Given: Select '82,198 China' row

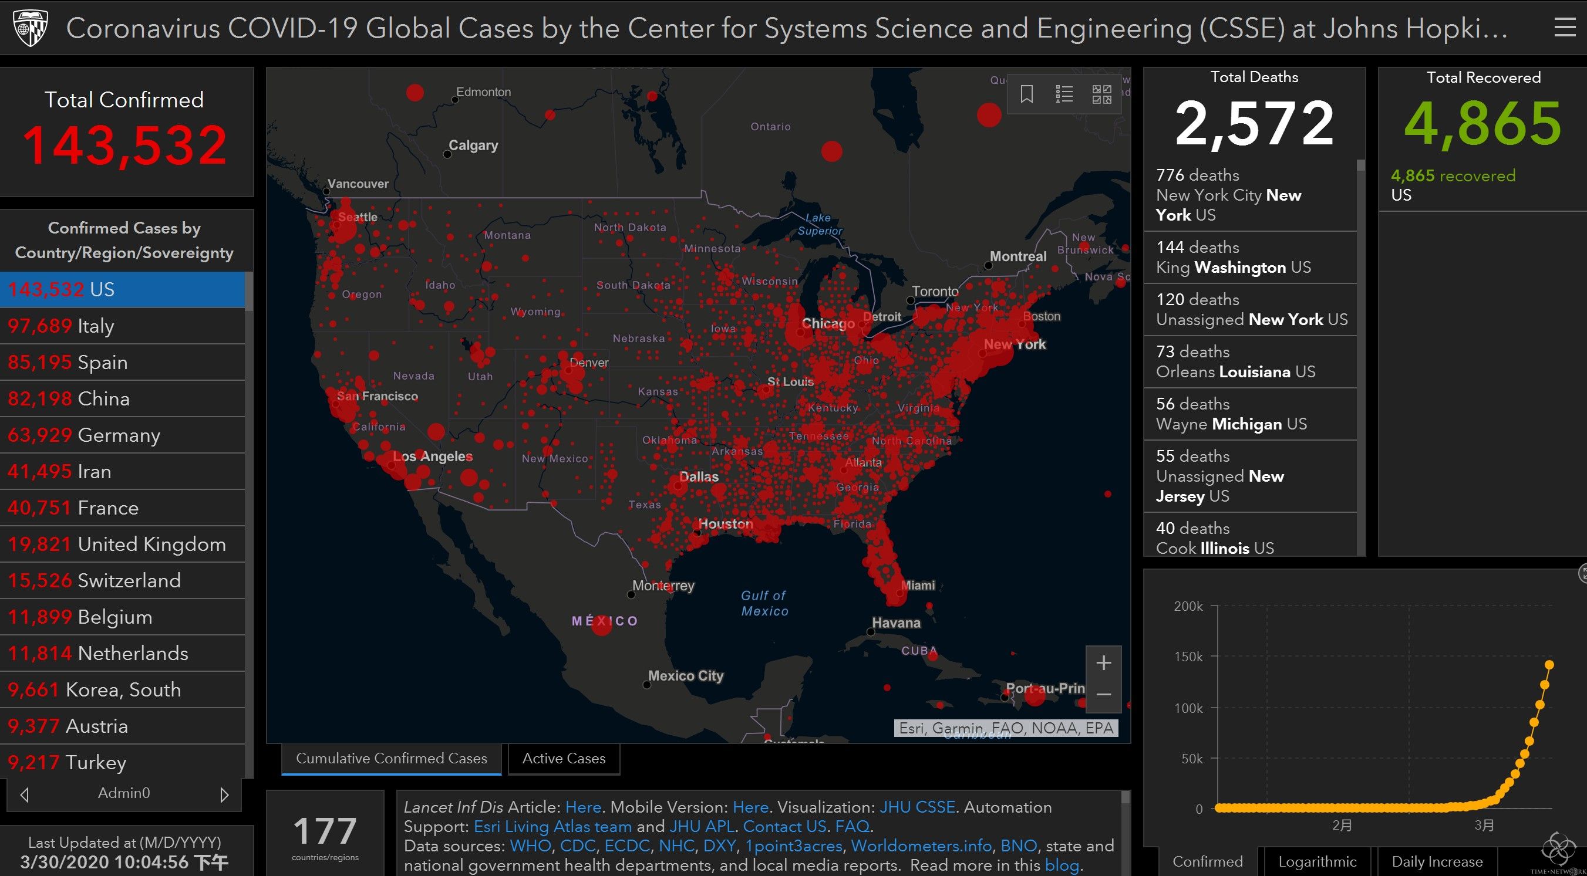Looking at the screenshot, I should click(123, 398).
